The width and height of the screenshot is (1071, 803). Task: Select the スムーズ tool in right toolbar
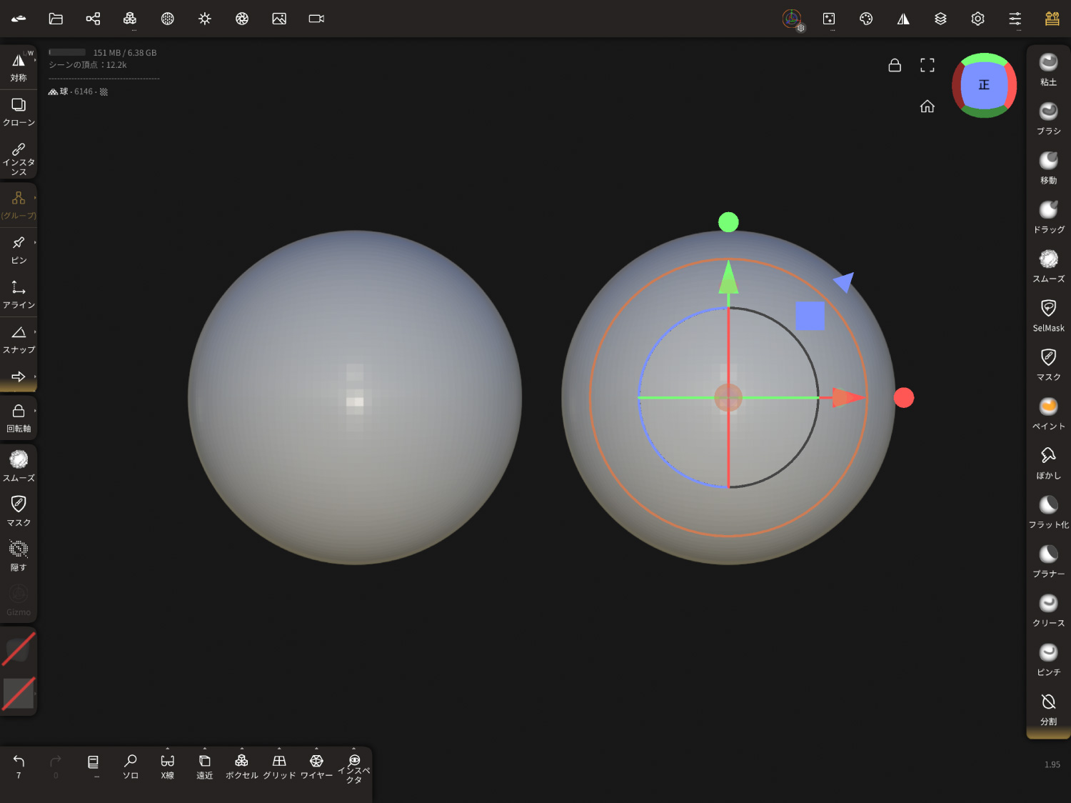pos(1048,266)
